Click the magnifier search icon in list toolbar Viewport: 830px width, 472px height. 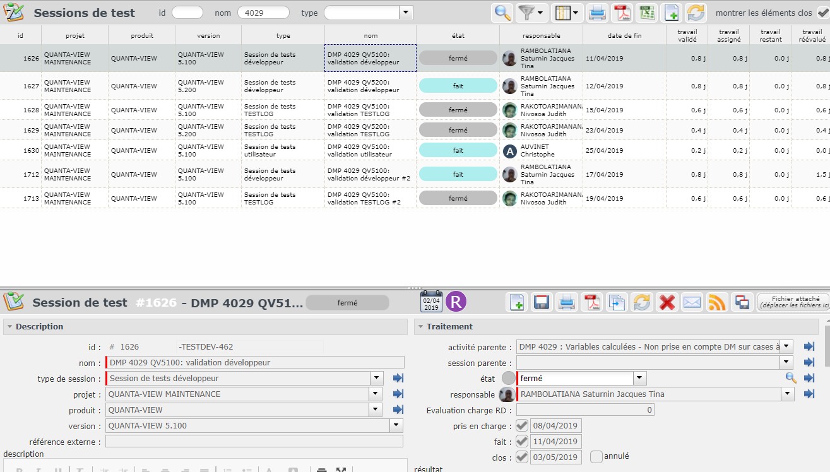click(x=502, y=13)
